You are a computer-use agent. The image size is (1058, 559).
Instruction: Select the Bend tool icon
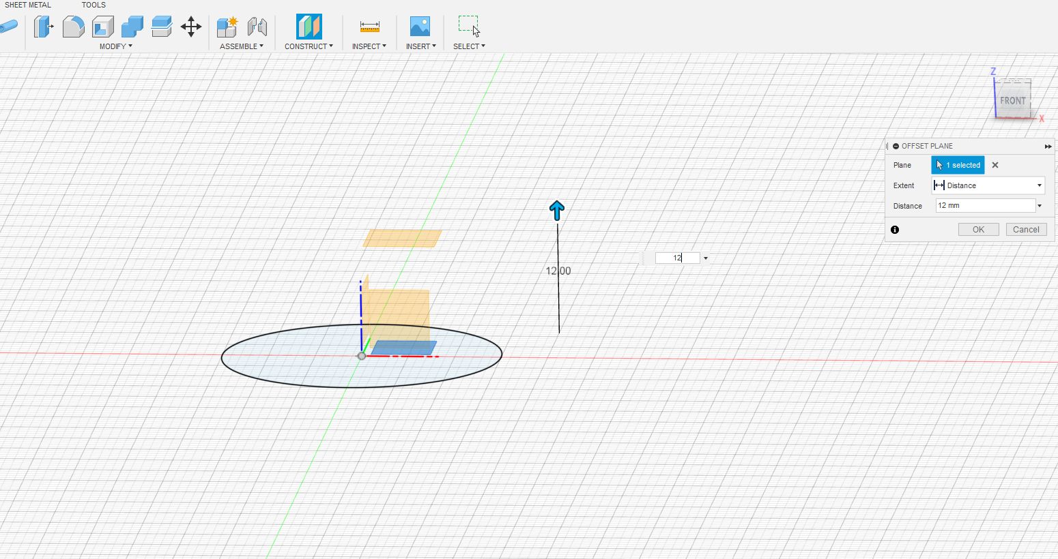pos(73,27)
